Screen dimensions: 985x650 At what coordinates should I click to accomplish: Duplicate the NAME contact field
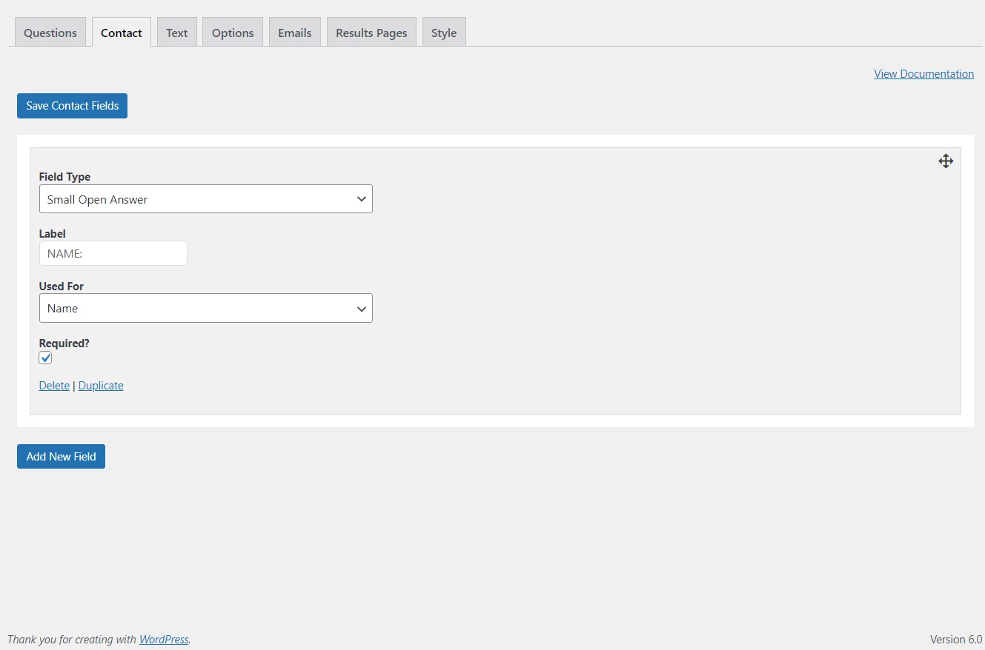coord(101,386)
